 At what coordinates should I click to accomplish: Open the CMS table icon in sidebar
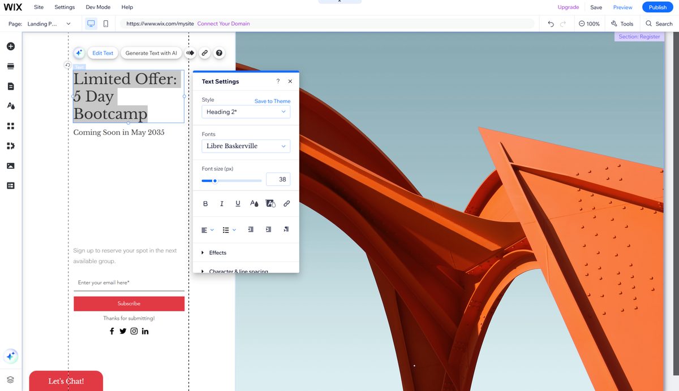10,185
